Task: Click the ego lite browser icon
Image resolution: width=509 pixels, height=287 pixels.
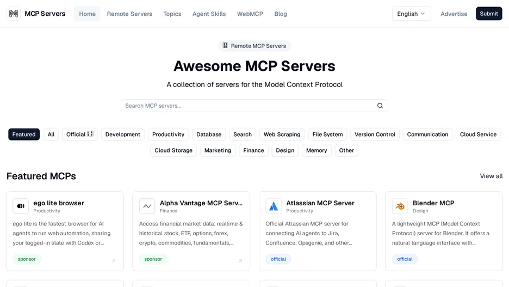Action: [21, 206]
